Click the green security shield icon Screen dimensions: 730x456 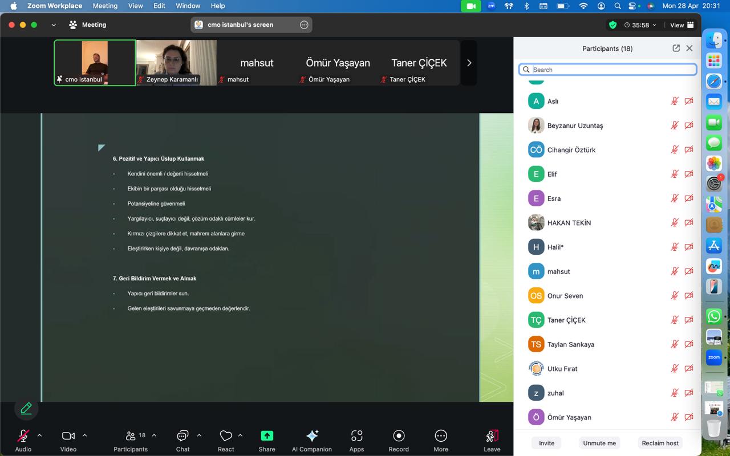coord(613,25)
